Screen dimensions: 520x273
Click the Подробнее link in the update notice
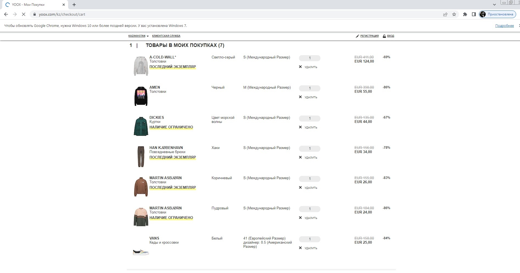(504, 26)
